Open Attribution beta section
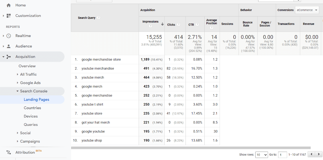323x160 pixels. (x=25, y=152)
